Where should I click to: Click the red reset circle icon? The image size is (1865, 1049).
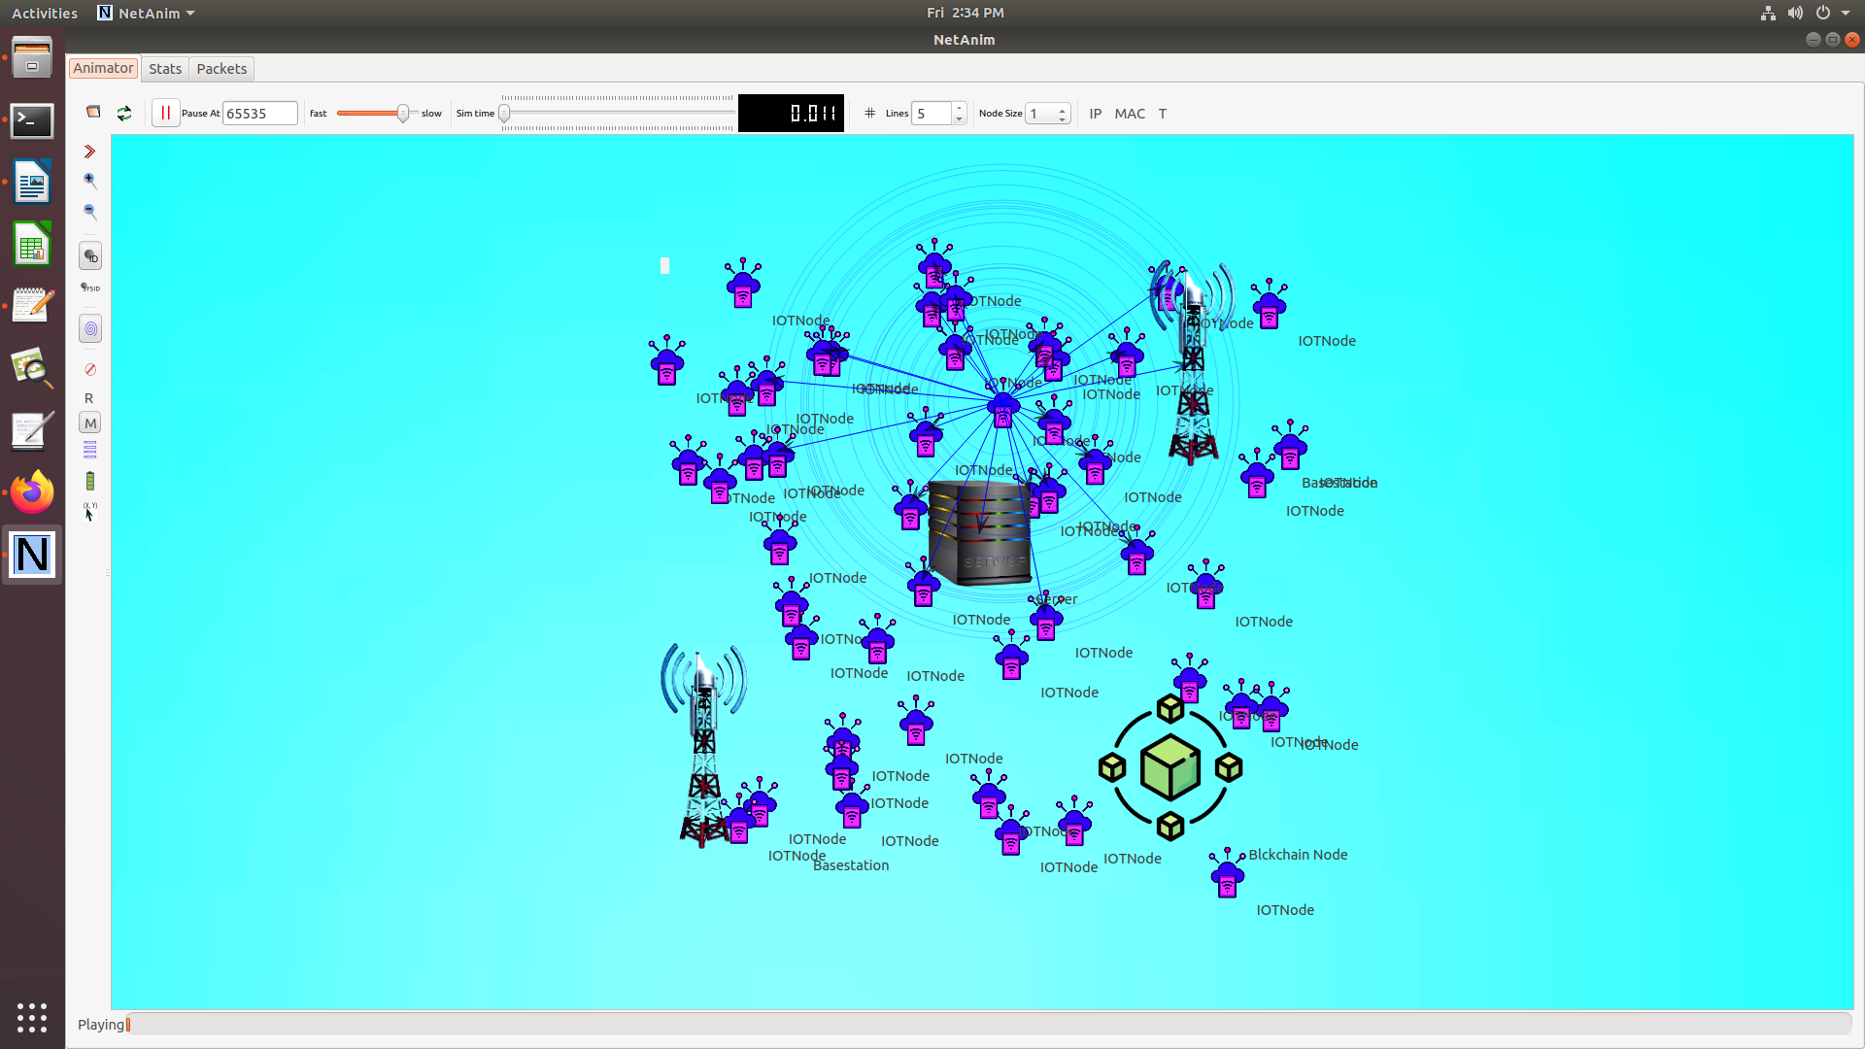click(x=90, y=370)
